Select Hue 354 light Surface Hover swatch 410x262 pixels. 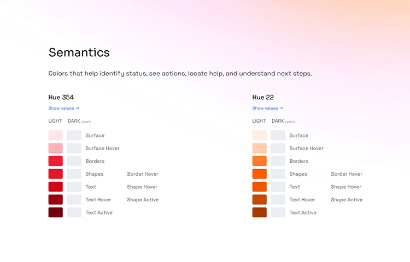(55, 148)
